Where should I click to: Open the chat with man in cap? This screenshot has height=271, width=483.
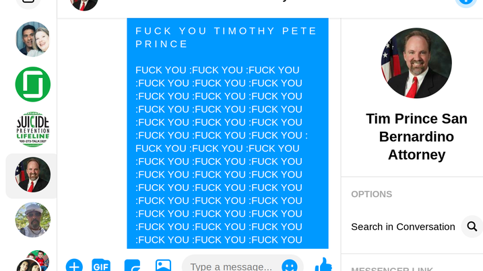32,220
